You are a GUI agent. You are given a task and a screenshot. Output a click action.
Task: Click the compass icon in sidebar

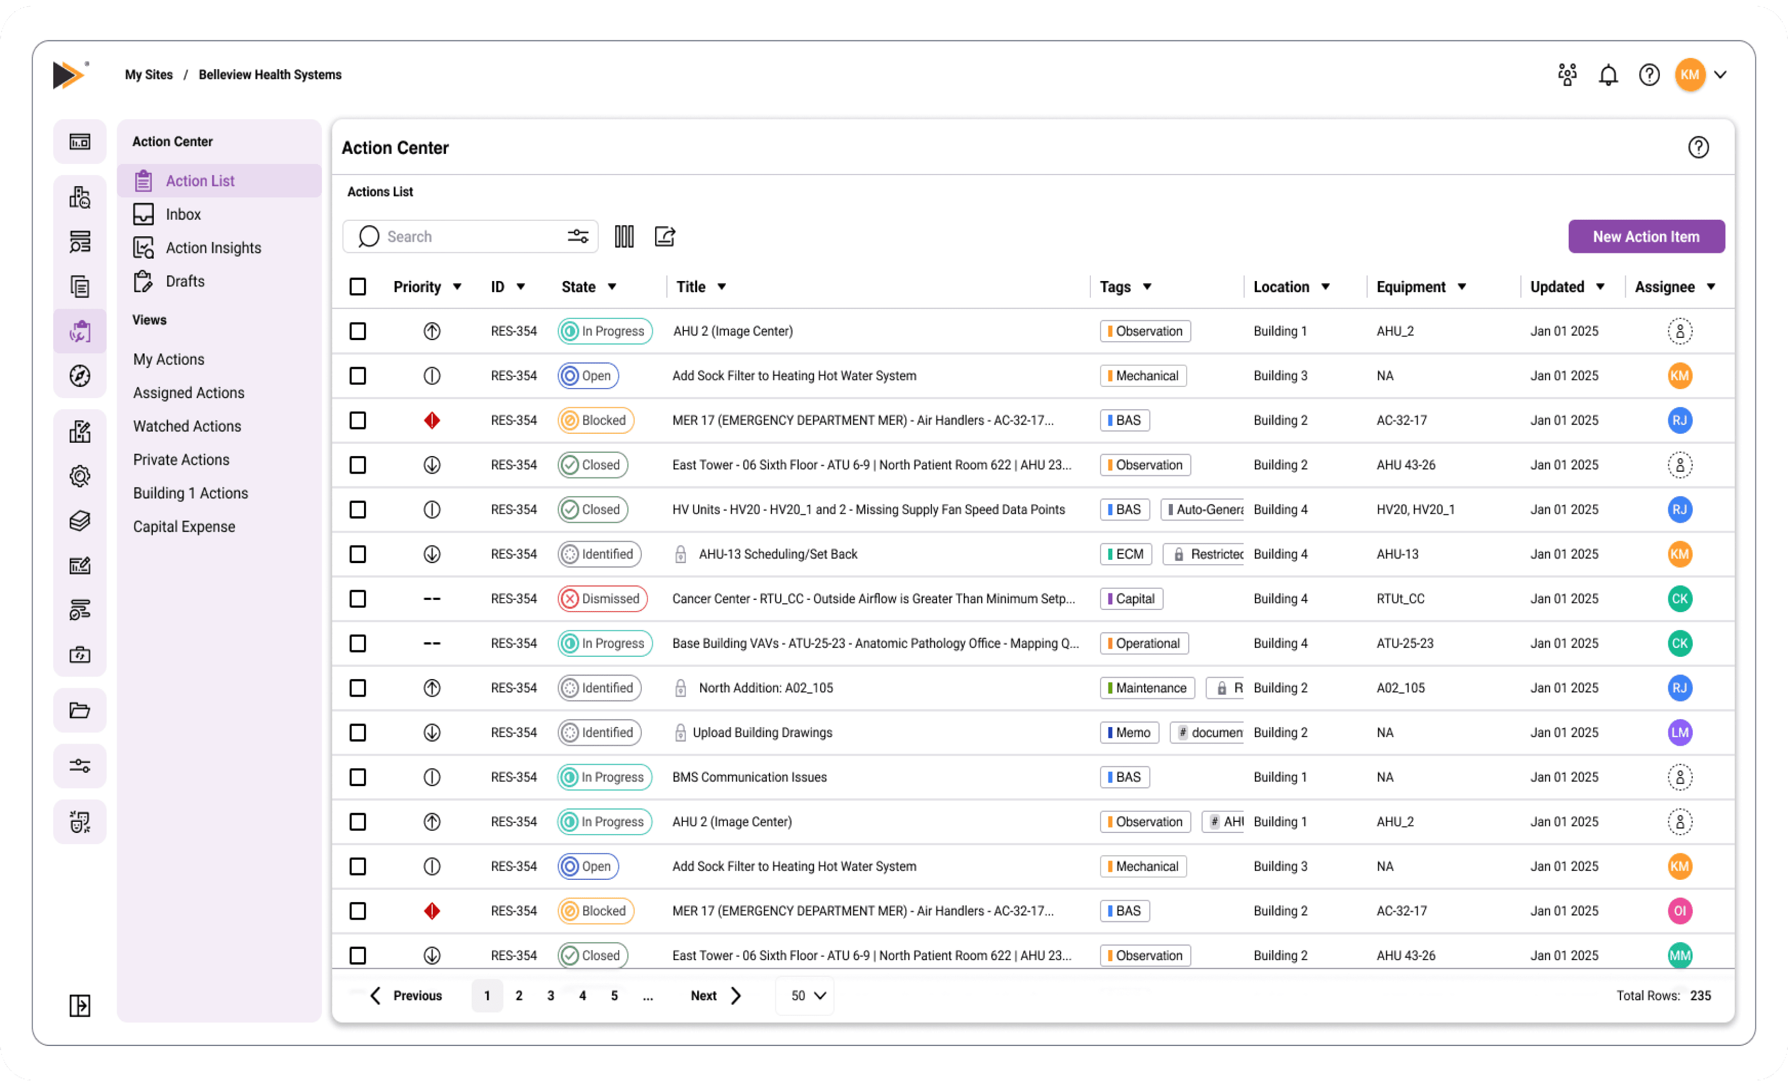coord(80,376)
